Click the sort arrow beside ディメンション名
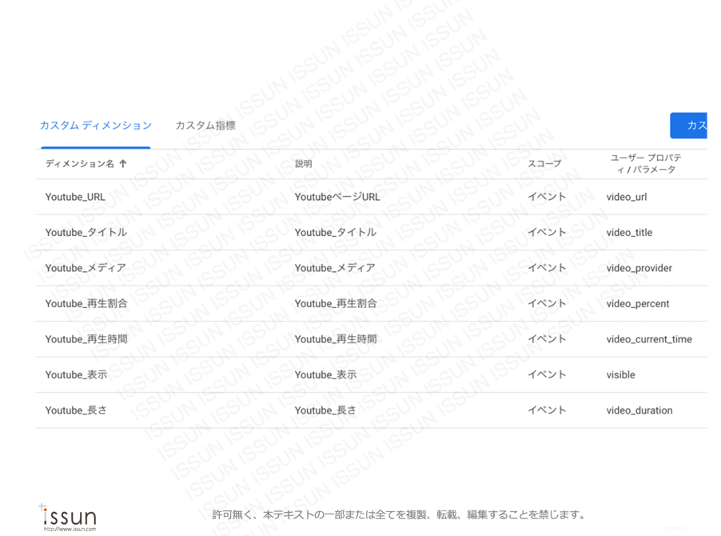 pos(123,164)
